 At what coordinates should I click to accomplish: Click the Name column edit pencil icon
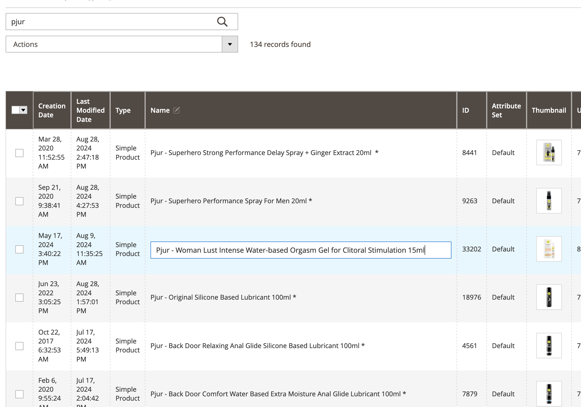[x=177, y=110]
